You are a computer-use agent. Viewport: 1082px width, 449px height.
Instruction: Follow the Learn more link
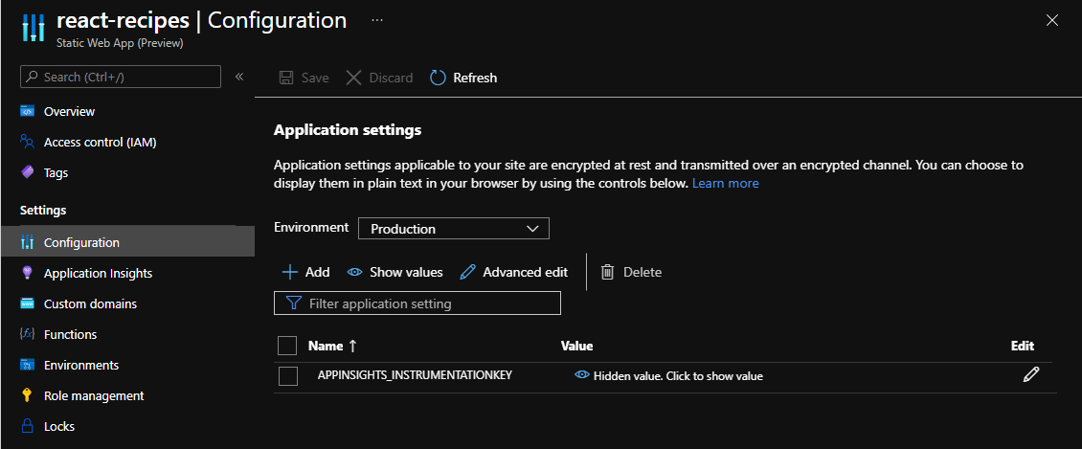click(725, 184)
